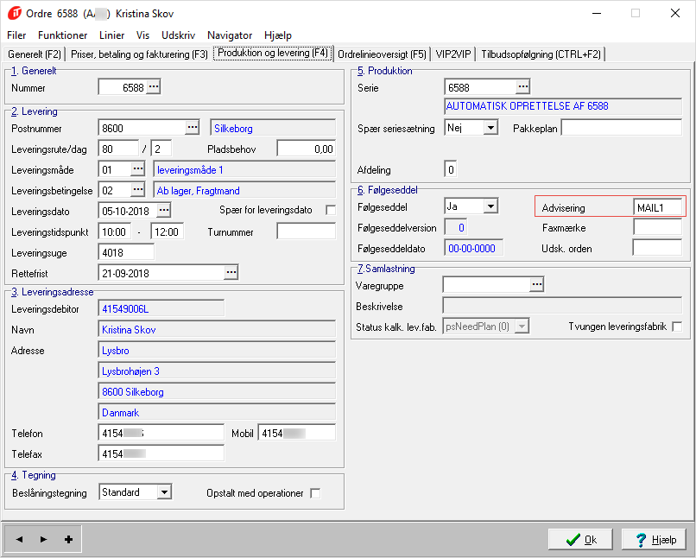
Task: Click the application logo in title bar
Action: 14,13
